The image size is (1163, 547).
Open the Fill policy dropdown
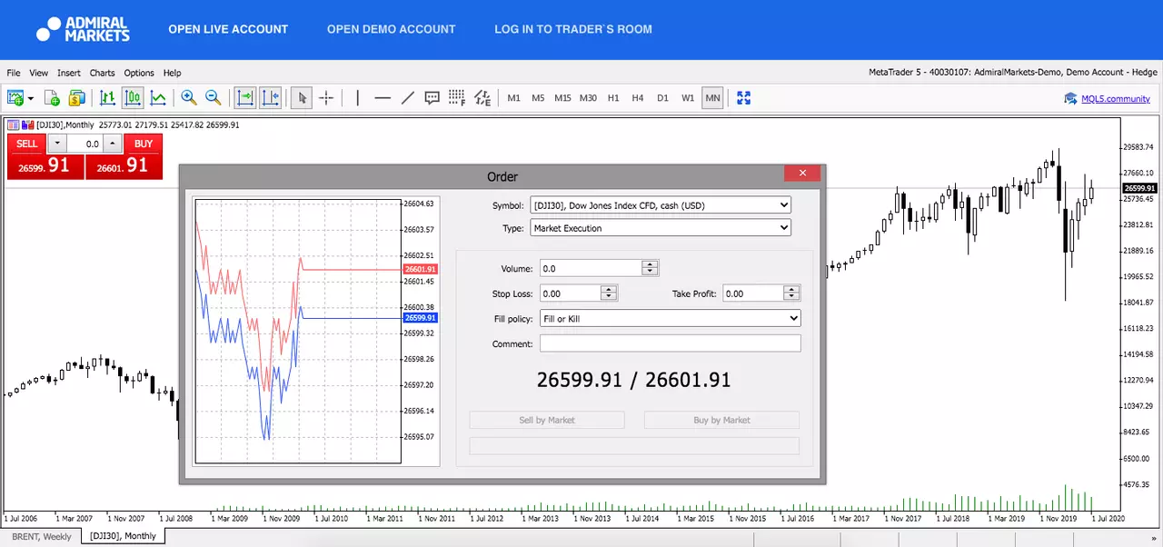tap(671, 318)
